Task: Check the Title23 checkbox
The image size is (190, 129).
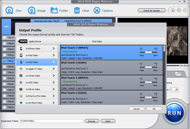Action: (5, 67)
